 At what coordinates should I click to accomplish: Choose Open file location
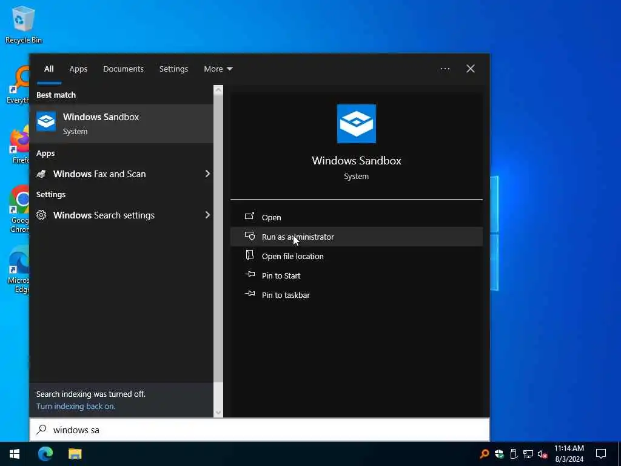click(x=356, y=256)
